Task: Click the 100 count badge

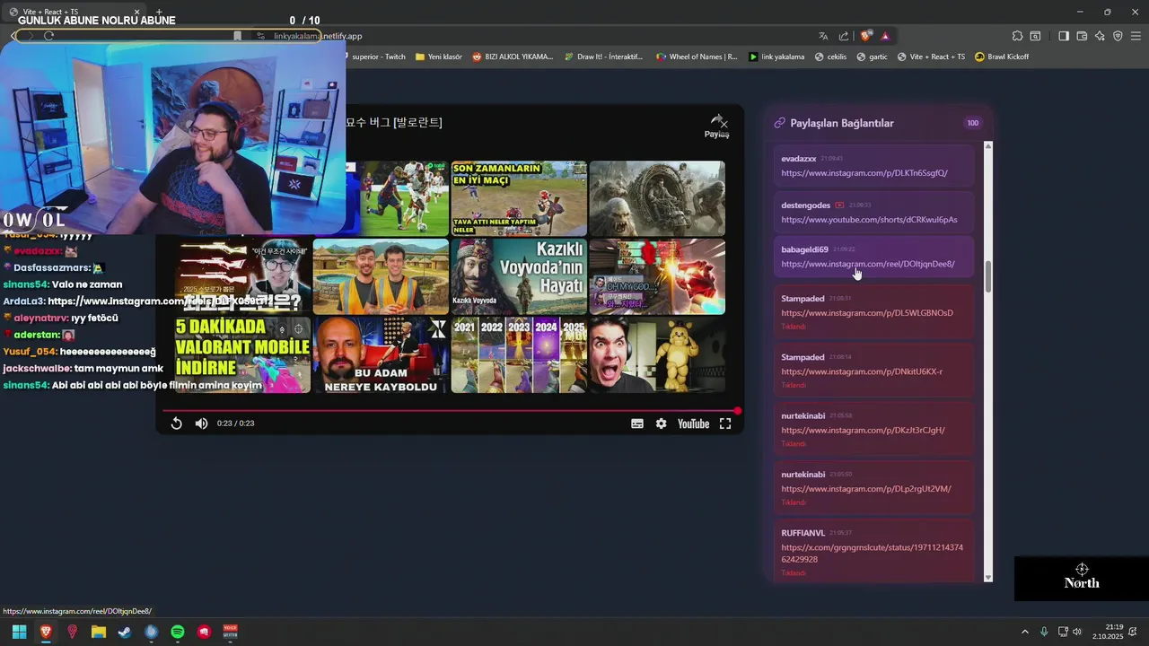Action: coord(972,123)
